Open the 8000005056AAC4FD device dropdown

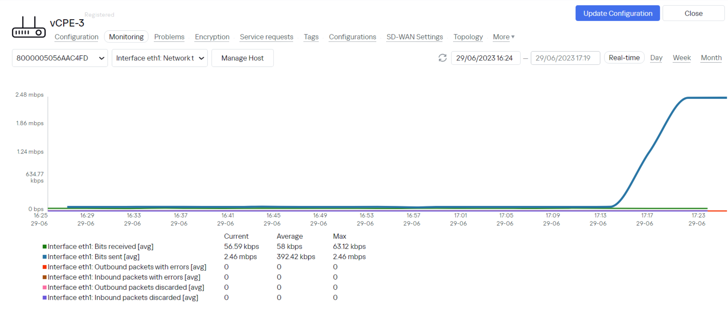coord(60,58)
